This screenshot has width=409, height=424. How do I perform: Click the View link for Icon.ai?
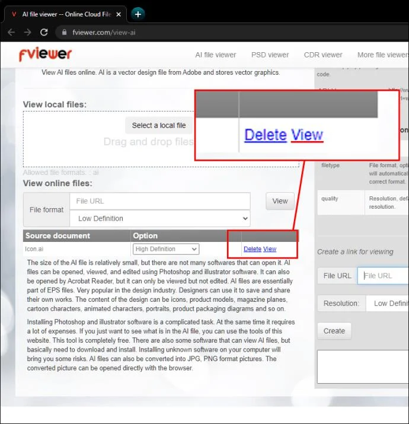pos(270,249)
